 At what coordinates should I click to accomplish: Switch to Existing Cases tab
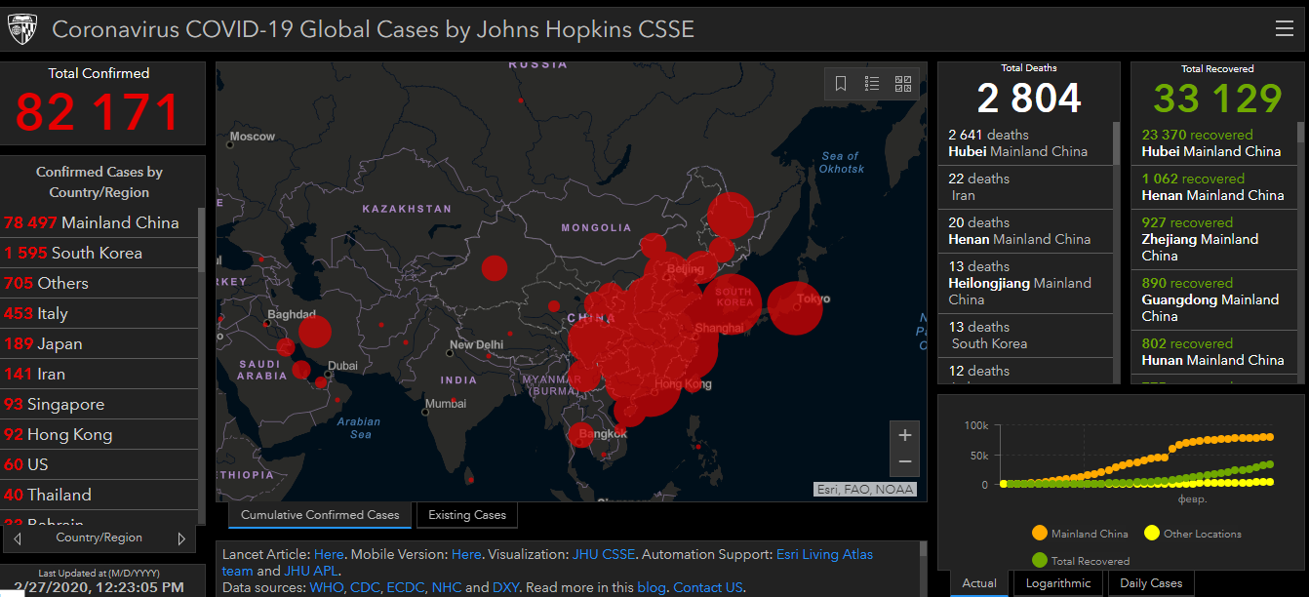(x=467, y=515)
